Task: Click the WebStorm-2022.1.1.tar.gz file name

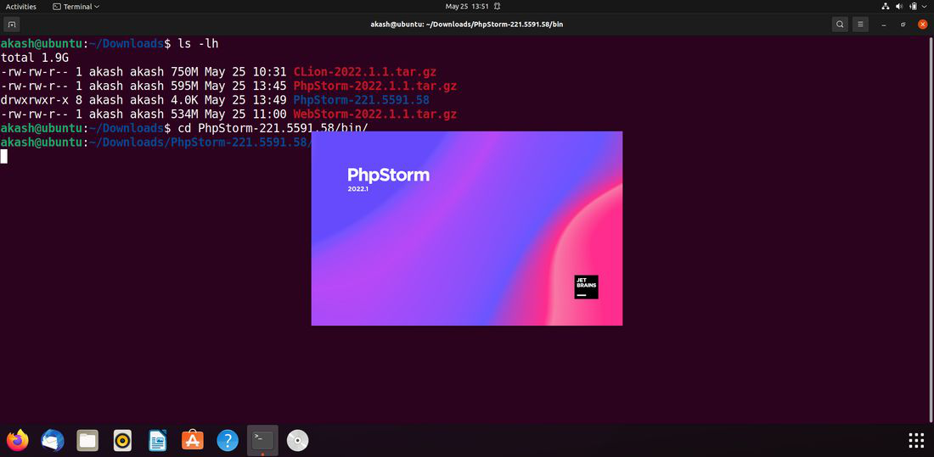Action: 374,114
